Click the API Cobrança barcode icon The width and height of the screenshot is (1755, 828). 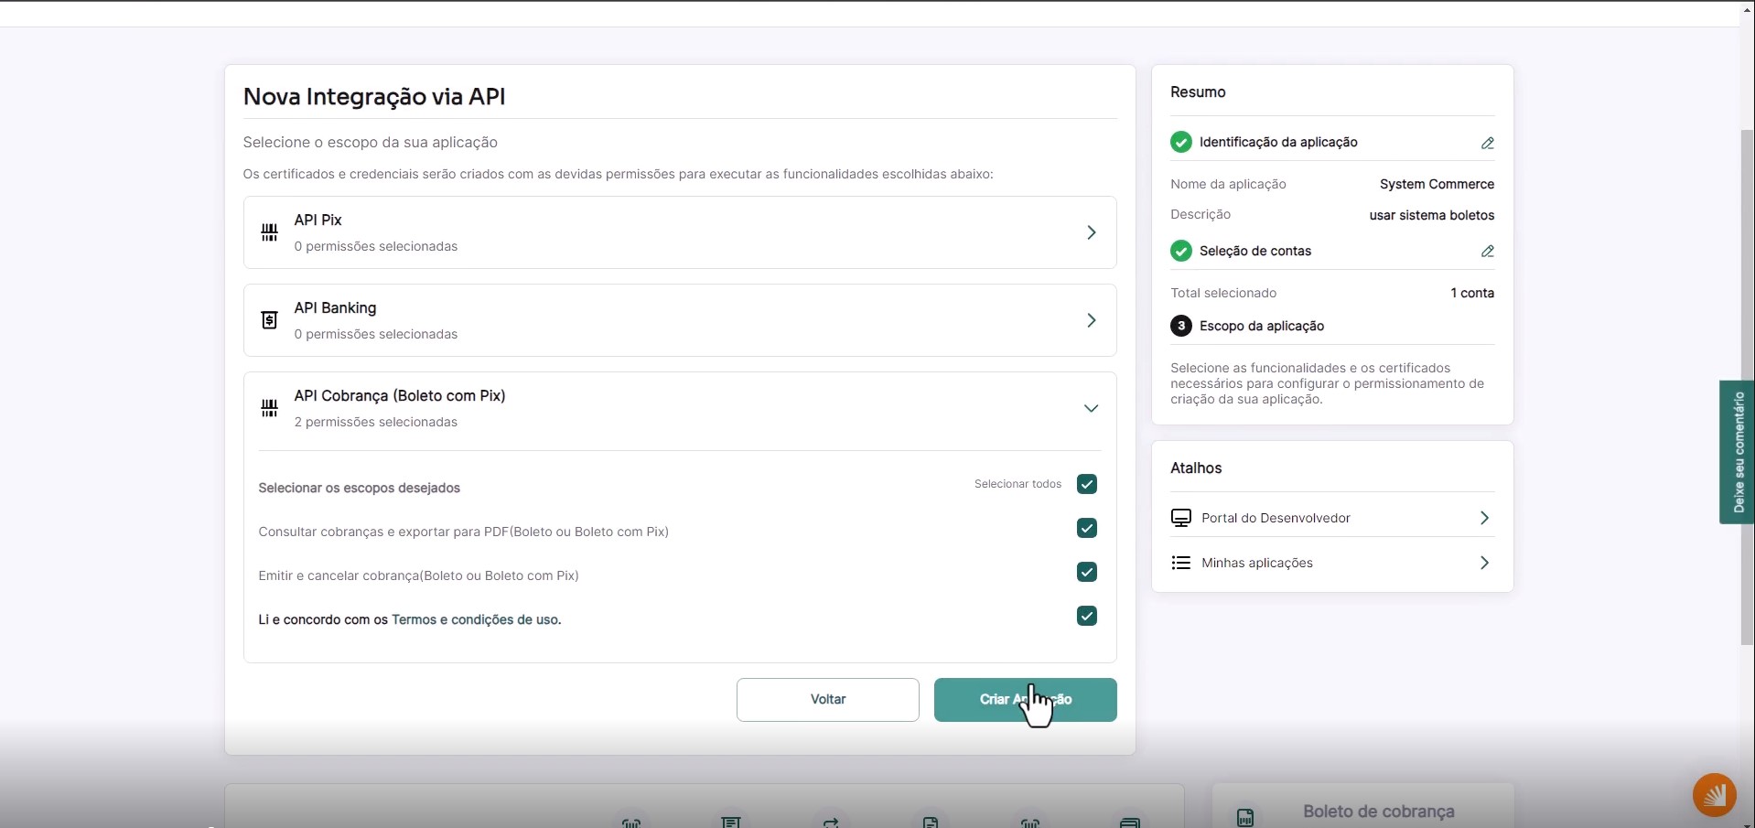pyautogui.click(x=268, y=408)
